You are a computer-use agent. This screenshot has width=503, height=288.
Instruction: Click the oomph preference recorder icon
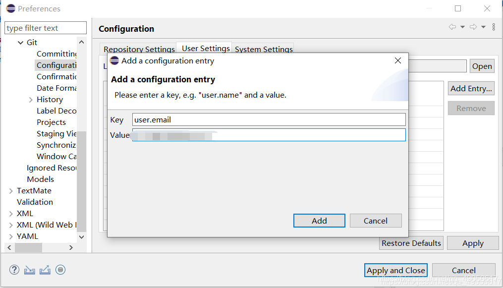pyautogui.click(x=60, y=270)
